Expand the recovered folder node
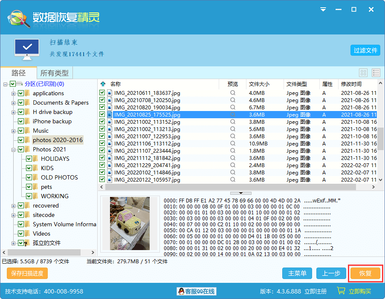The height and width of the screenshot is (299, 385). 13,205
